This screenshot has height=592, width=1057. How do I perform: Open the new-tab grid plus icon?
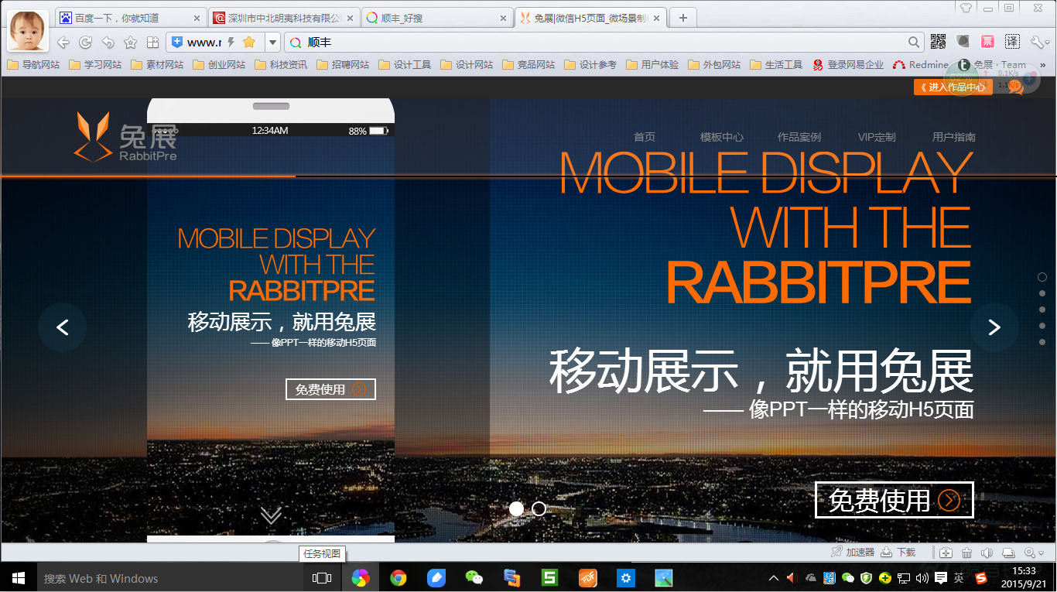click(x=152, y=43)
